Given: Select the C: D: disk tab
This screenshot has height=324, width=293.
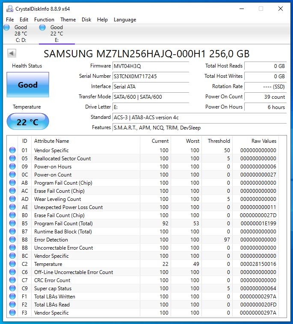Looking at the screenshot, I should [21, 34].
